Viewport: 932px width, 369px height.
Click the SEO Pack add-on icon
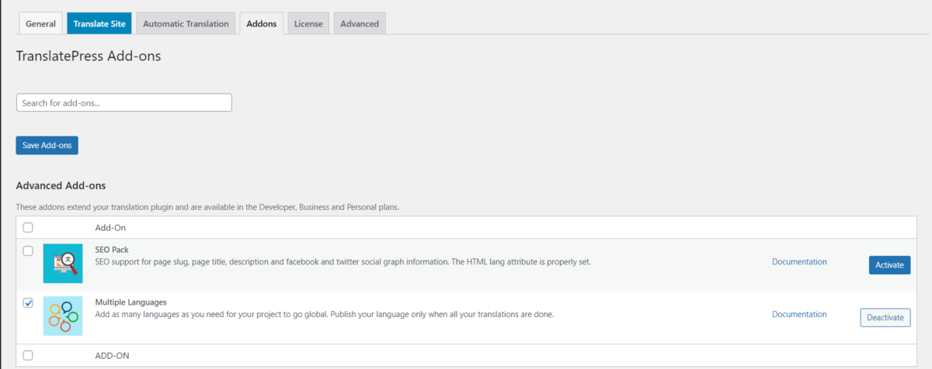point(63,264)
